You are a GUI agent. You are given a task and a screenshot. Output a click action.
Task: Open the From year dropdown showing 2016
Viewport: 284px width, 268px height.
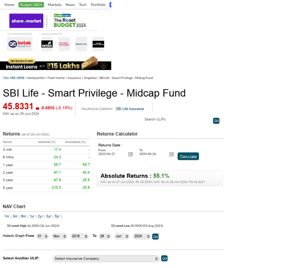pos(80,236)
